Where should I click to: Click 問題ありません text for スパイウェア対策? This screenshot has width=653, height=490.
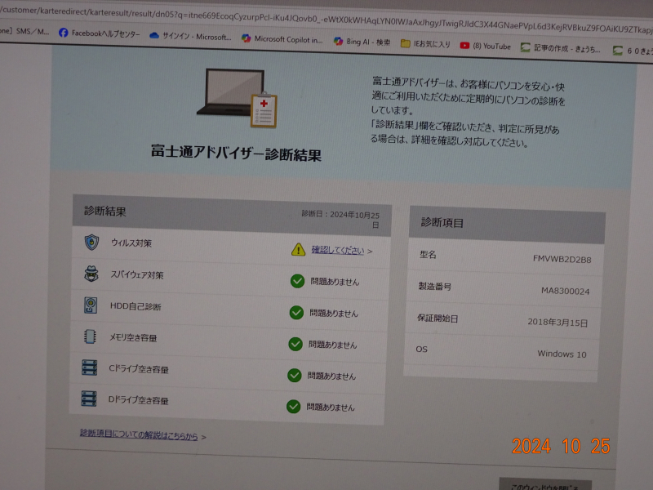tap(335, 282)
